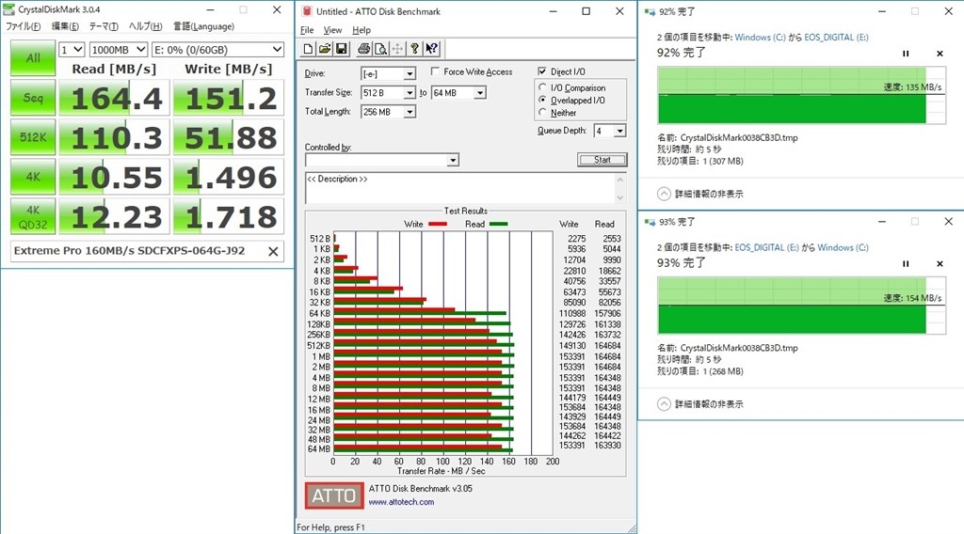This screenshot has height=534, width=964.
Task: Open the ATTO File menu
Action: tap(307, 30)
